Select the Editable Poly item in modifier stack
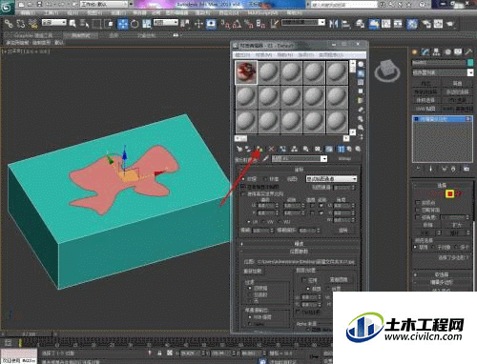Image resolution: width=477 pixels, height=364 pixels. [x=442, y=119]
